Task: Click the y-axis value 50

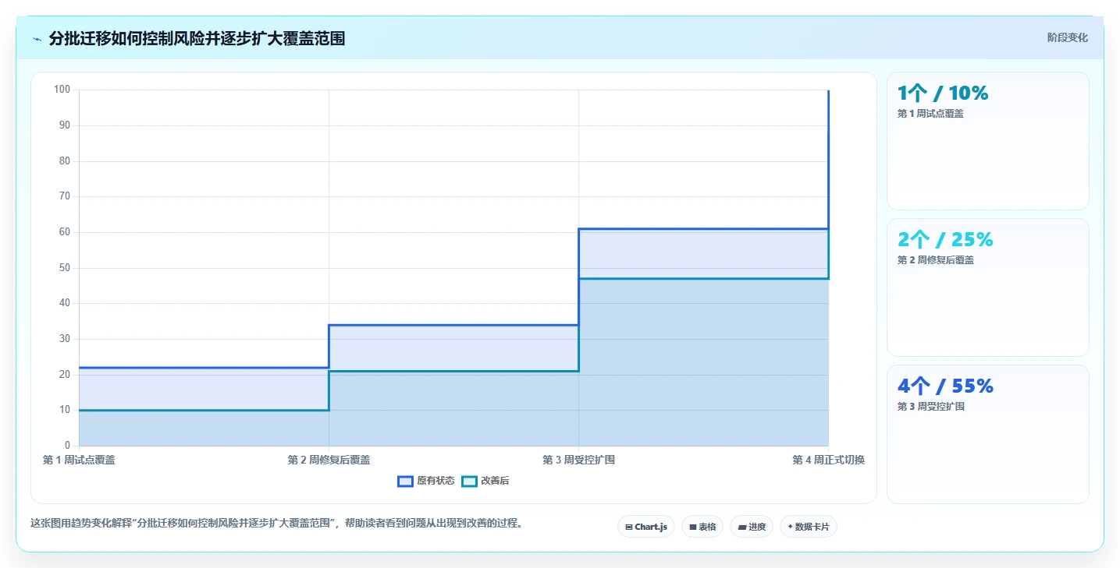Action: pyautogui.click(x=64, y=268)
